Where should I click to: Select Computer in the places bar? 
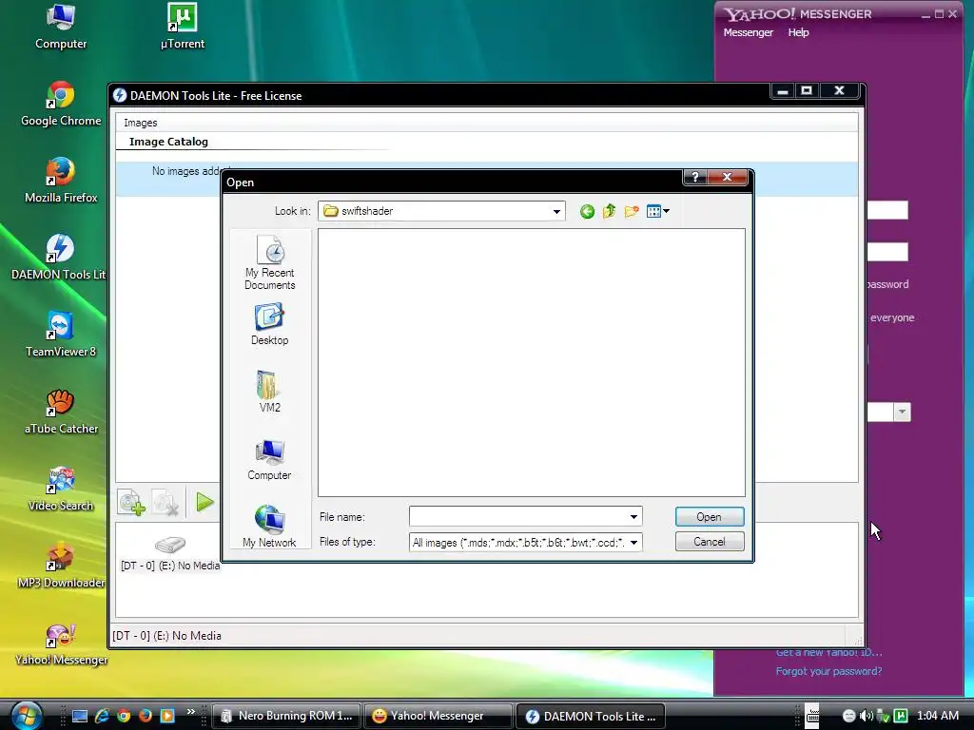point(269,459)
